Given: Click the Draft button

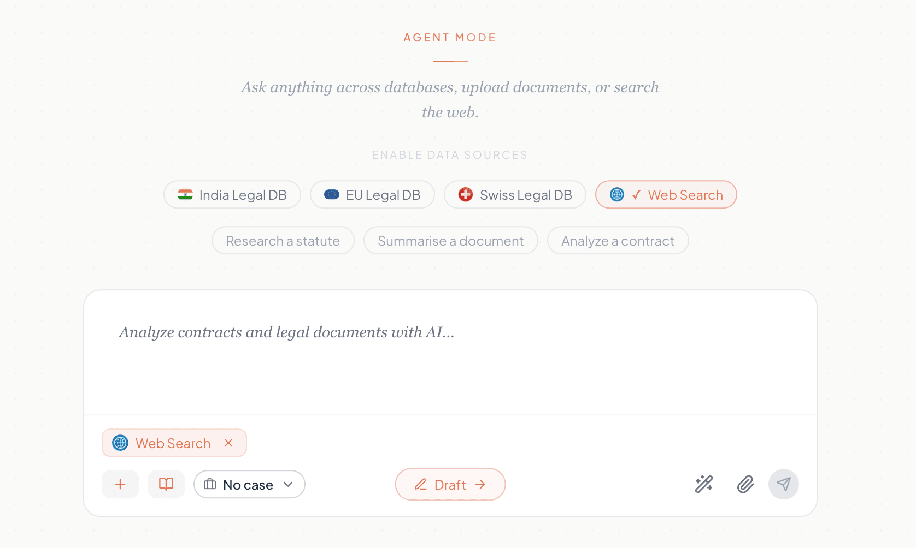Looking at the screenshot, I should 450,484.
